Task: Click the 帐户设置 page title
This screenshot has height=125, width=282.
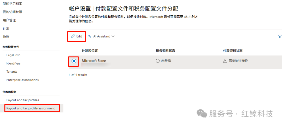Action: pyautogui.click(x=80, y=9)
